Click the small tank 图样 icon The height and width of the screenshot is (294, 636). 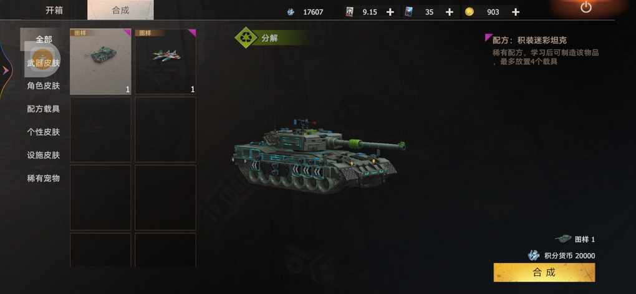click(563, 239)
